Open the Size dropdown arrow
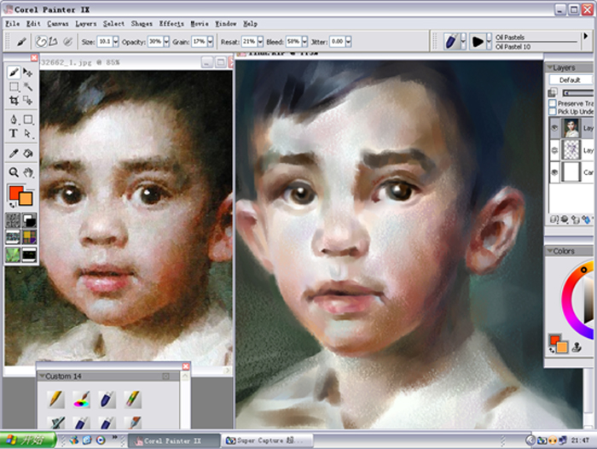This screenshot has height=449, width=597. tap(116, 41)
